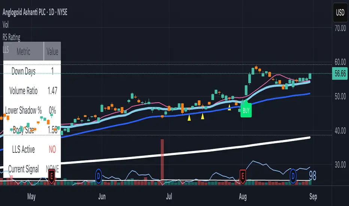Click the Down Days metric row
349x206 pixels.
click(32, 71)
